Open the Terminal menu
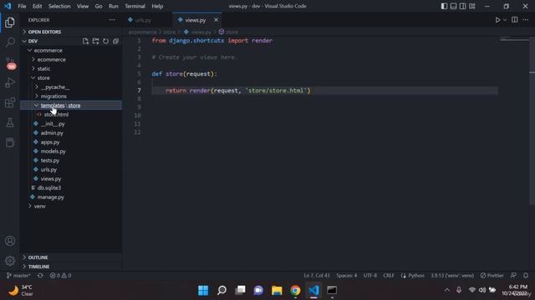This screenshot has height=300, width=535. click(135, 6)
